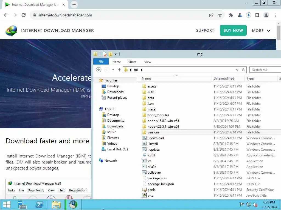The width and height of the screenshot is (281, 210).
Task: Click IDM globe logo on website
Action: [11, 31]
